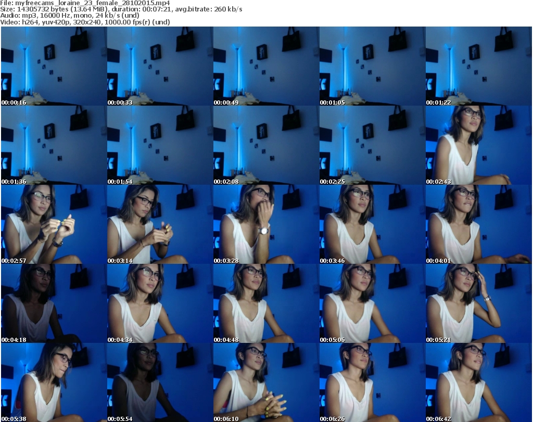533x422 pixels.
Task: Select the thumbnail stamped 00:02:57
Action: [54, 224]
